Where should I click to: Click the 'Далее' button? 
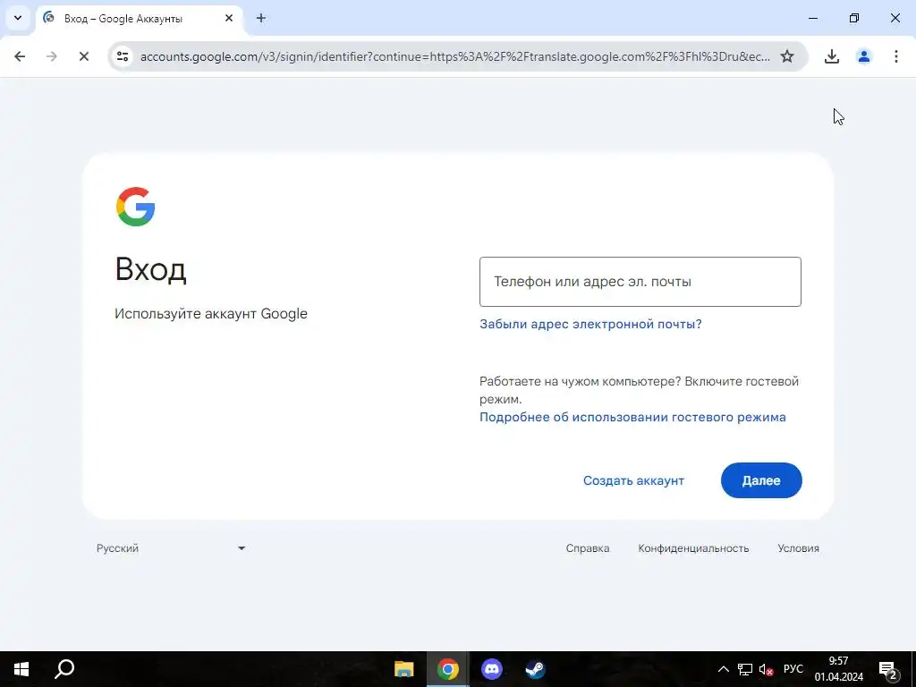coord(761,480)
